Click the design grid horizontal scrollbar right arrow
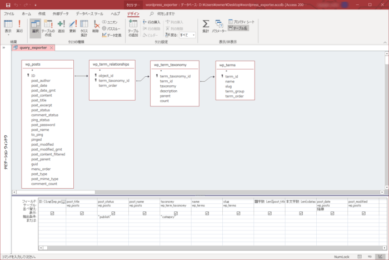The image size is (389, 260). tap(385, 248)
